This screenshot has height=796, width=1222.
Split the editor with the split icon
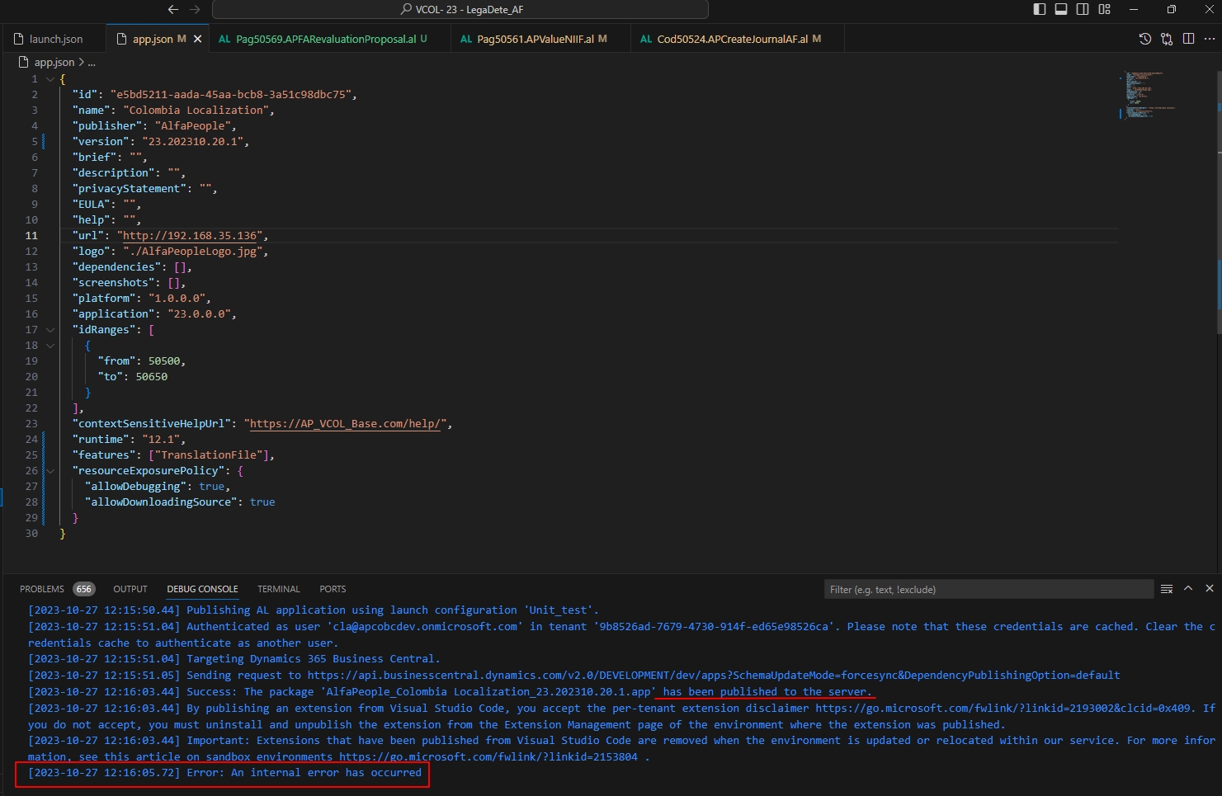click(1188, 38)
